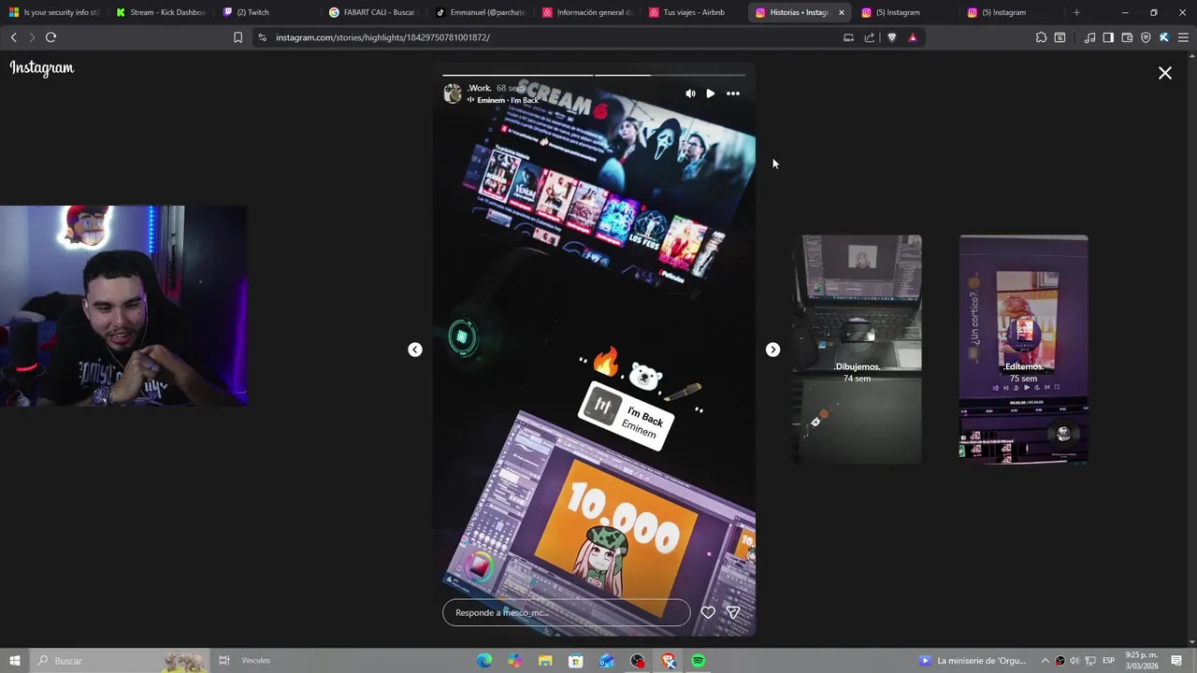
Task: Click the Instagram logo wordmark
Action: (x=42, y=68)
